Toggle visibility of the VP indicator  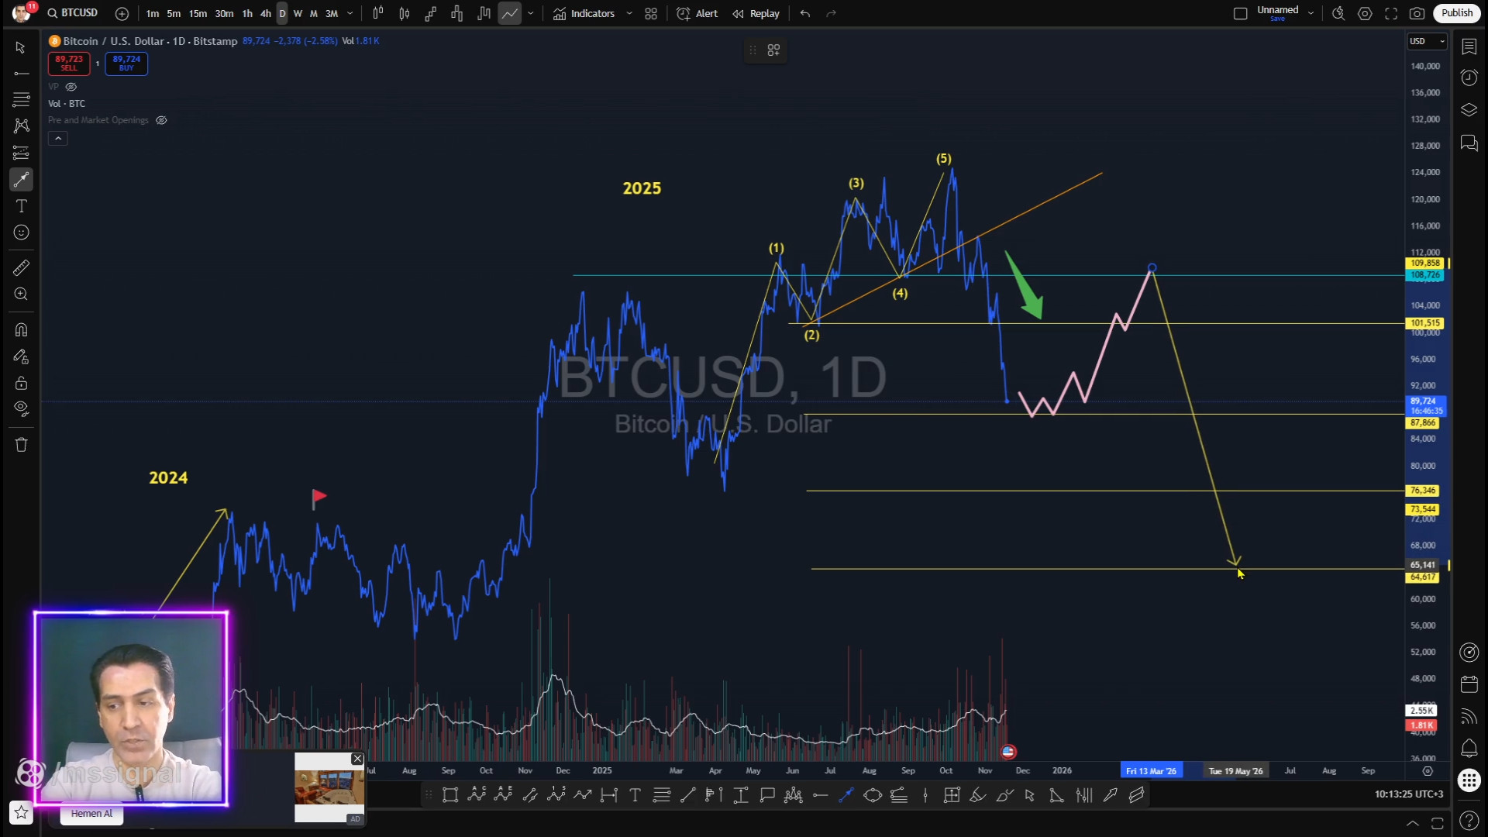point(71,87)
